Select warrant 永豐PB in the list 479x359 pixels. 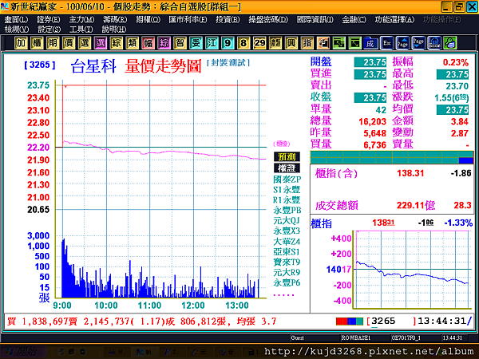point(287,211)
